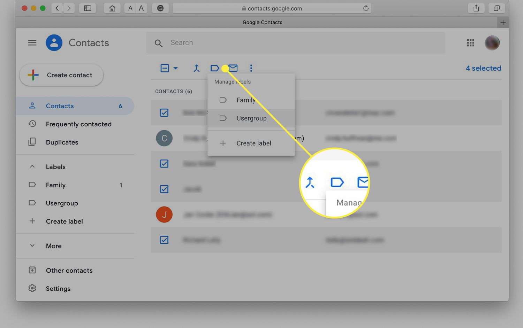Show all tabs overview button

tap(497, 8)
